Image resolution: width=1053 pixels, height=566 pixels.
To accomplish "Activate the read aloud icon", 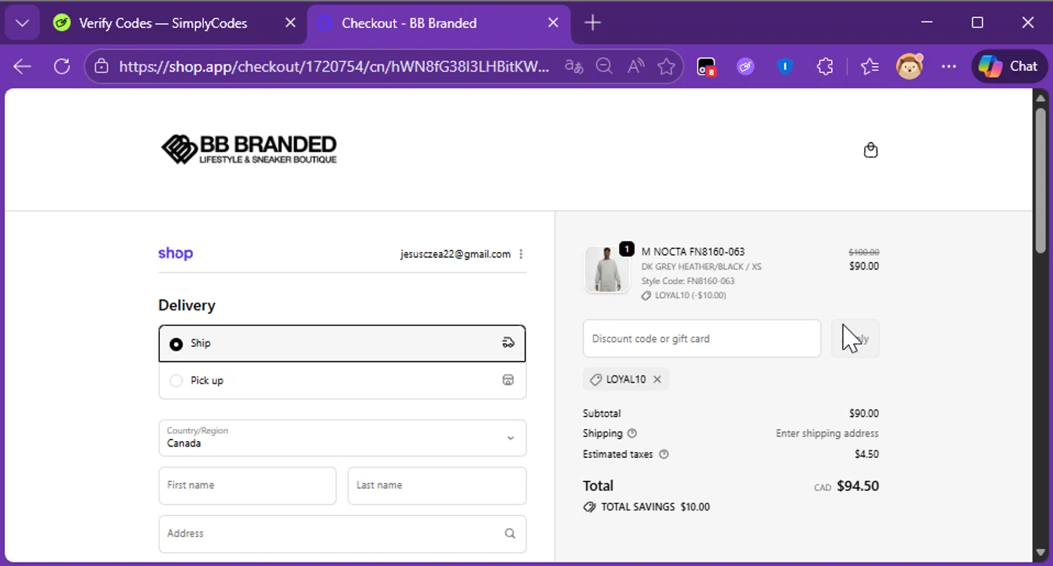I will pos(636,67).
